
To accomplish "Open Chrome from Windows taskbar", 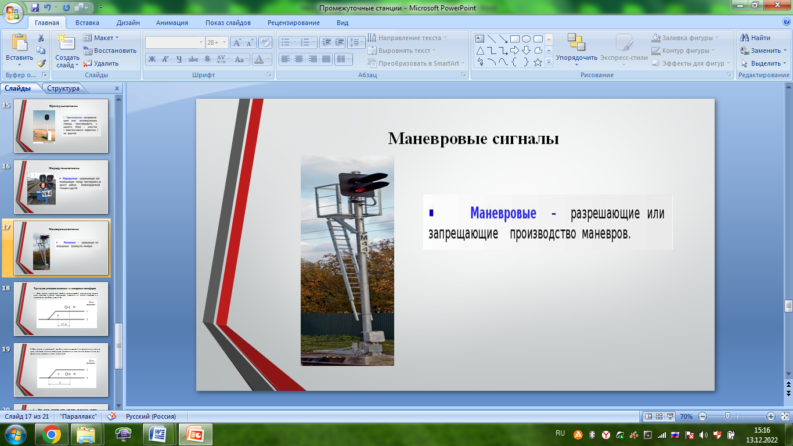I will click(51, 434).
